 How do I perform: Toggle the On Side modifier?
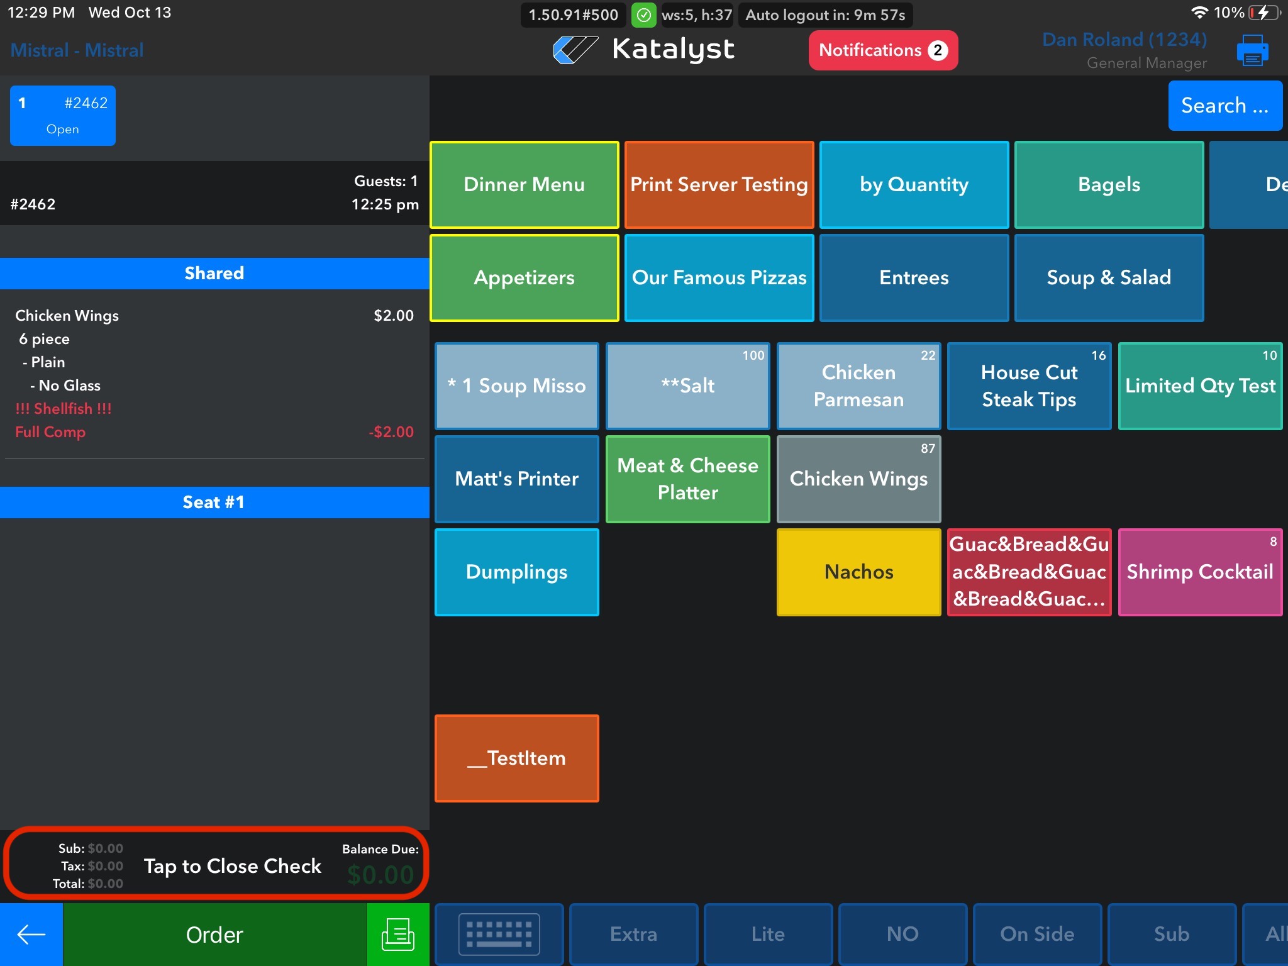point(1037,935)
